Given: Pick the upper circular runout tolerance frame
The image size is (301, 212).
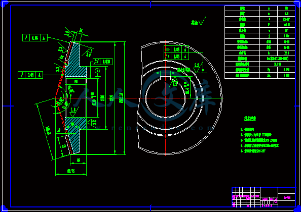Looking at the screenshot, I should click(x=35, y=37).
